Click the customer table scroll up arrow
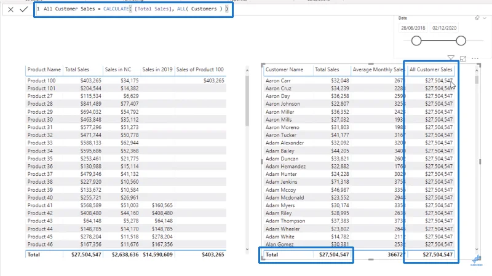492x276 pixels. 477,71
